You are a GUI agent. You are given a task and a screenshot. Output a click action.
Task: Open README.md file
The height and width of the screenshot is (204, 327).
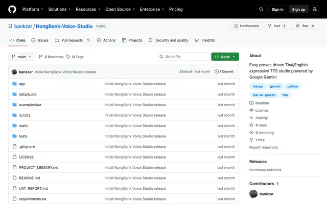[30, 178]
